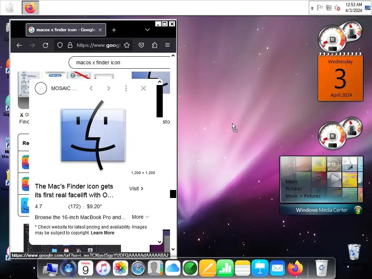Click the site security padlock icon
The width and height of the screenshot is (372, 279).
click(x=70, y=45)
